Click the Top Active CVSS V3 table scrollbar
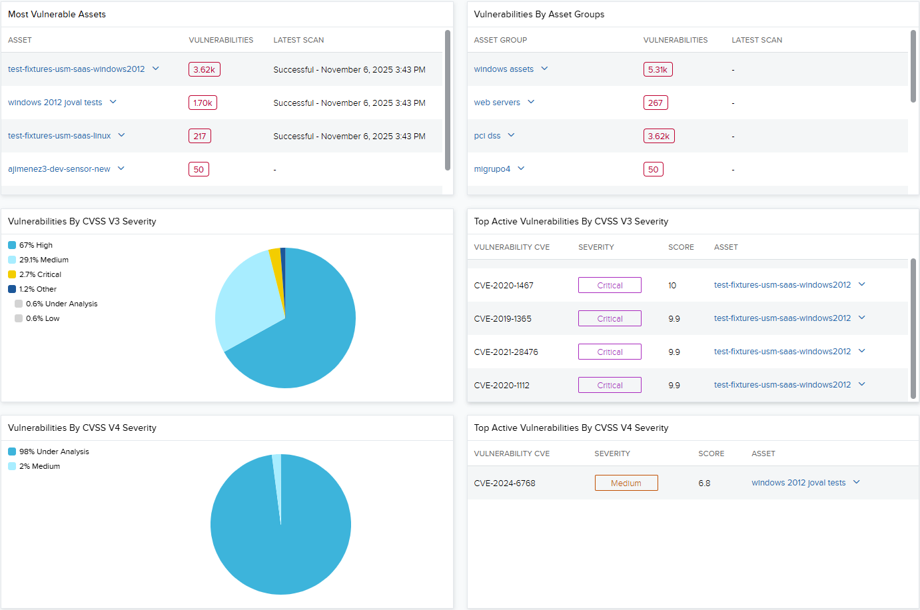920x610 pixels. tap(913, 328)
